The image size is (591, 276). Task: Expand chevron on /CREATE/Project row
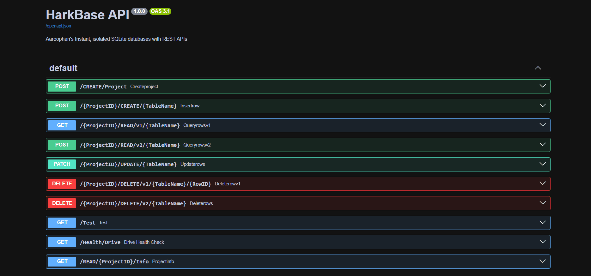(542, 86)
